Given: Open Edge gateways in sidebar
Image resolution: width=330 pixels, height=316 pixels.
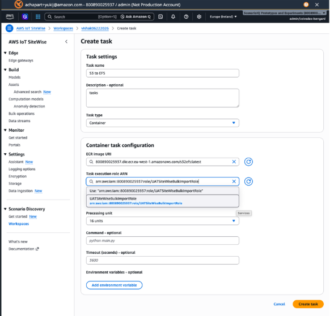Looking at the screenshot, I should tap(21, 60).
